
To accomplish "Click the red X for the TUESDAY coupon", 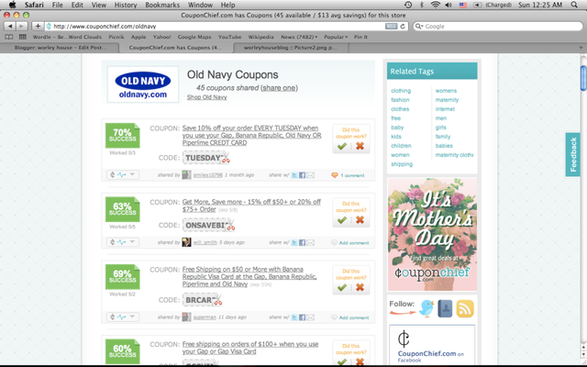I will point(360,146).
